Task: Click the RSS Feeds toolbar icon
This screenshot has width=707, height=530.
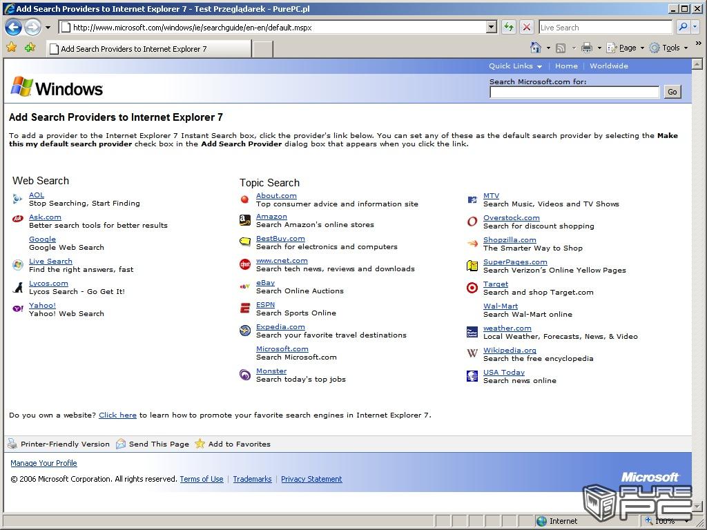Action: (561, 48)
